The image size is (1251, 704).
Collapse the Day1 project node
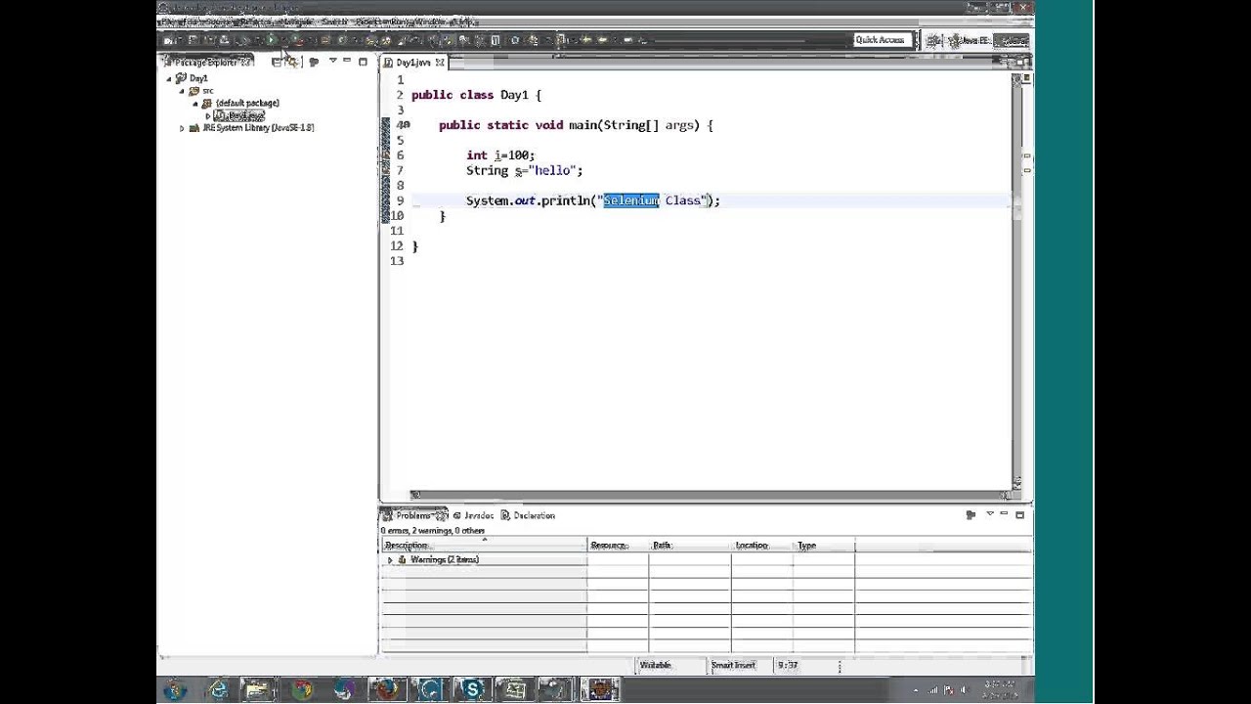168,78
